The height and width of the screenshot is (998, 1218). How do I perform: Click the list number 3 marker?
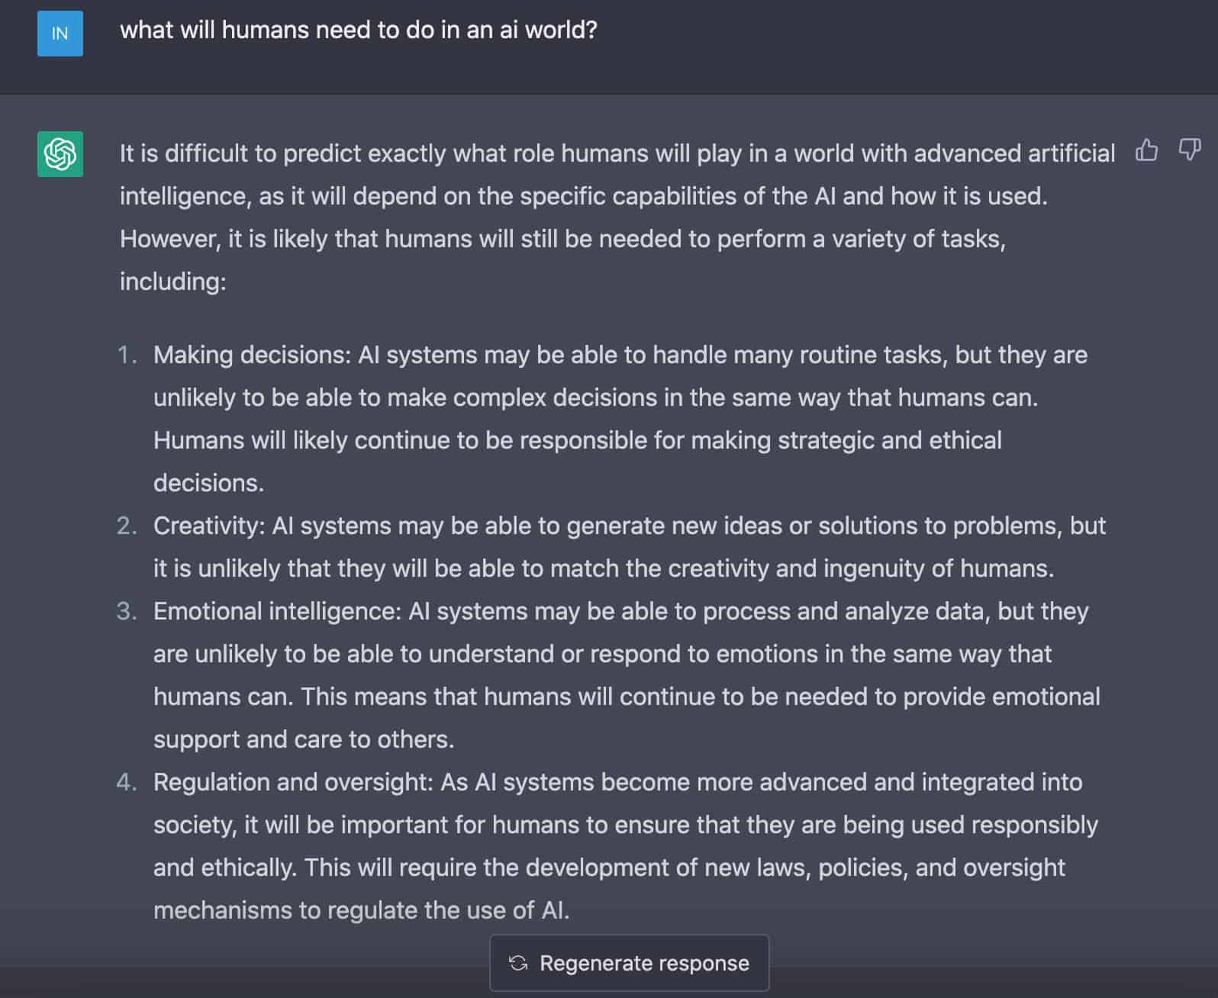[127, 611]
